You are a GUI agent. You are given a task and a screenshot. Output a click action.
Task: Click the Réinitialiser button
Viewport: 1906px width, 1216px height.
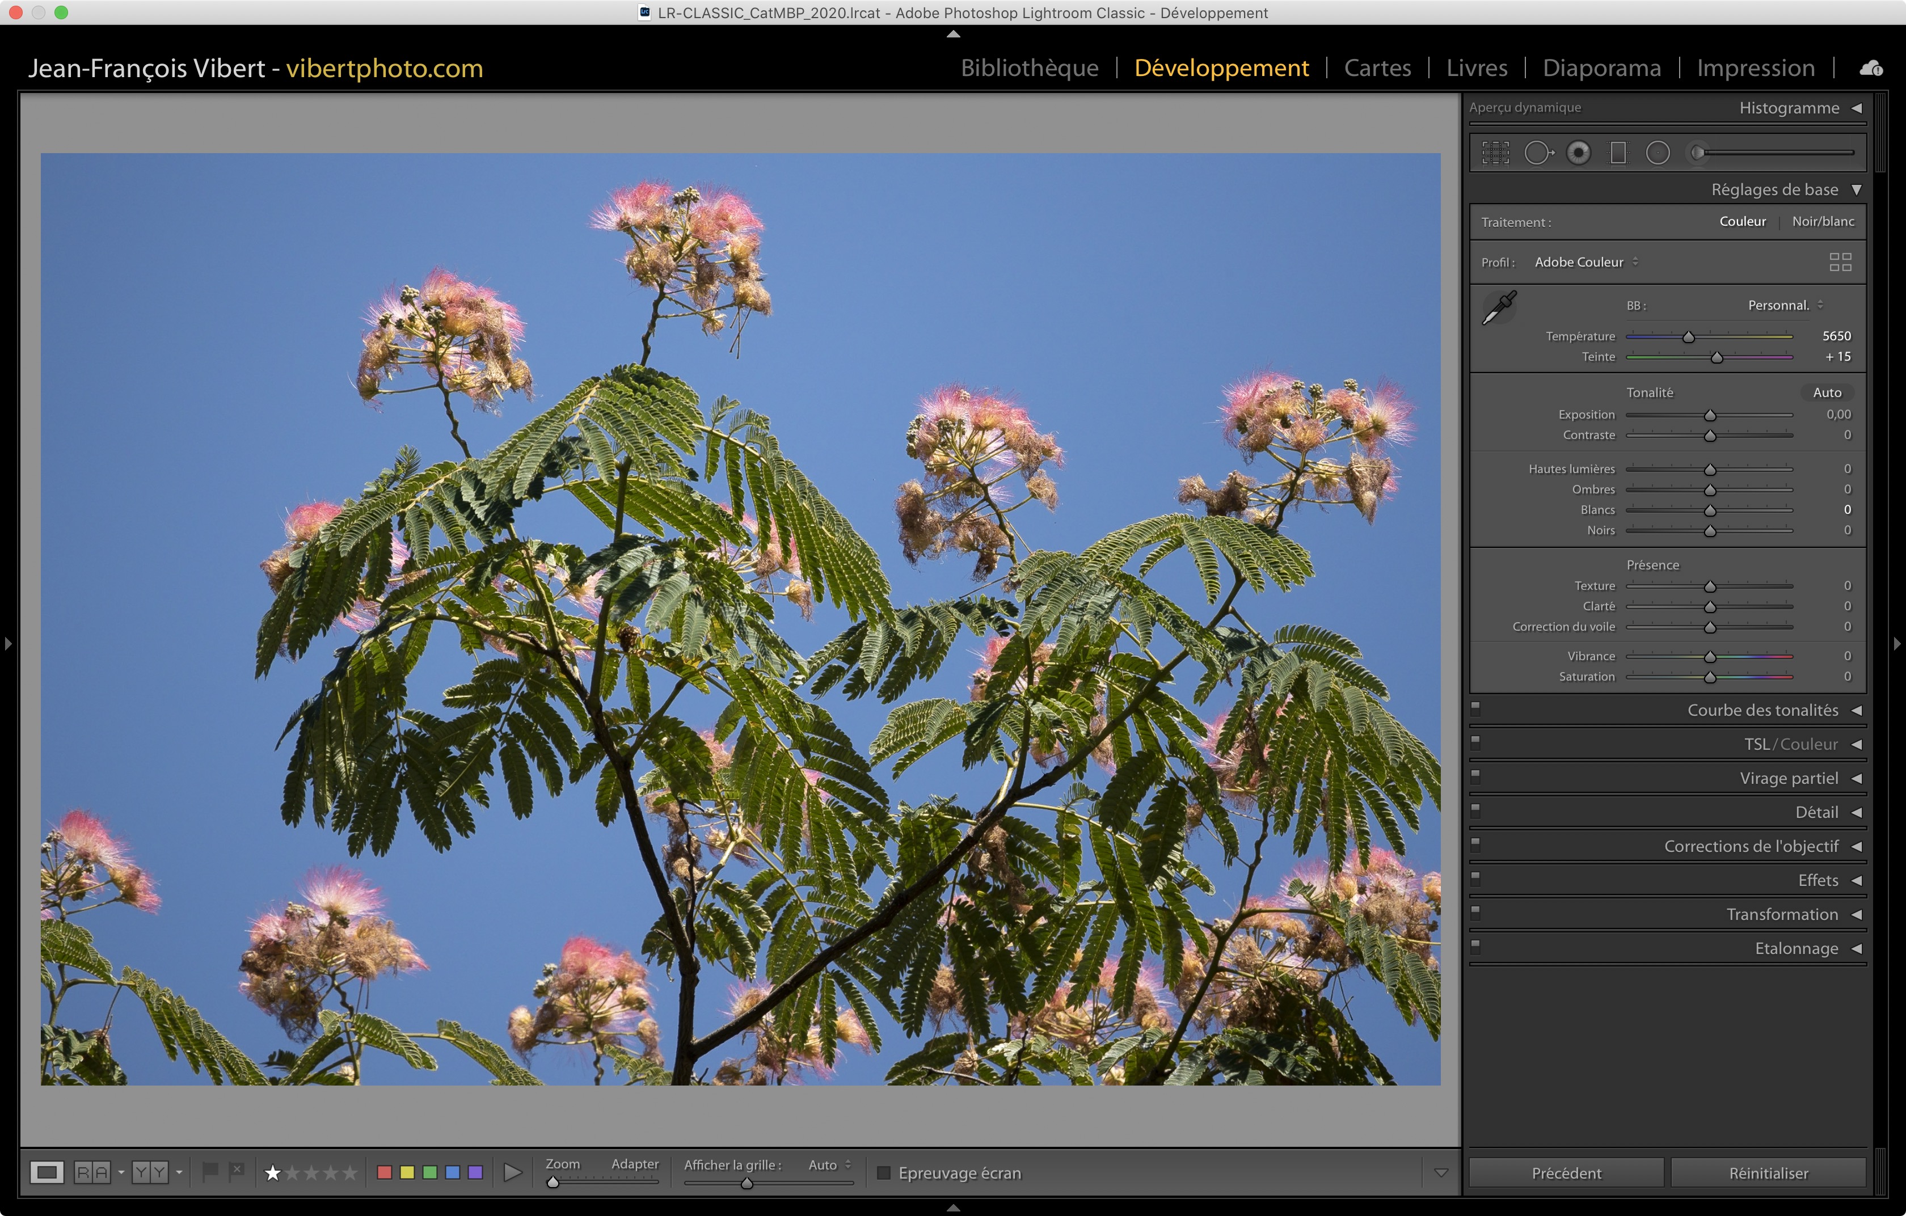(1768, 1172)
